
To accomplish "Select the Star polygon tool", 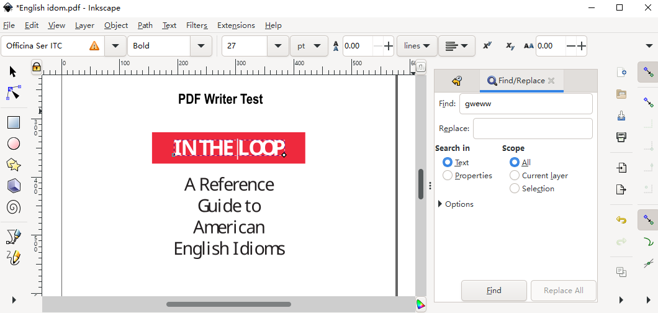I will pyautogui.click(x=14, y=165).
